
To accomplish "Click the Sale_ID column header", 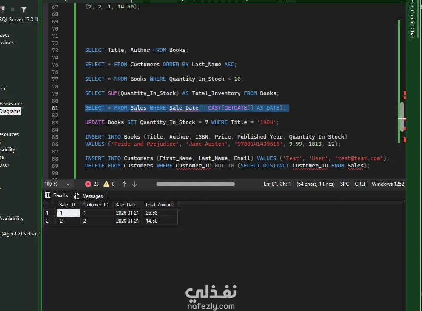I will [68, 205].
